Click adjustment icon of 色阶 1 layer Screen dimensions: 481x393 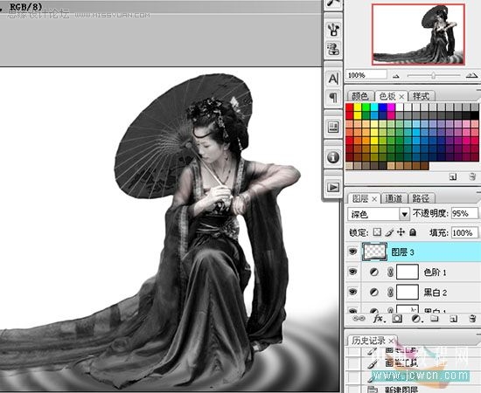coord(373,272)
